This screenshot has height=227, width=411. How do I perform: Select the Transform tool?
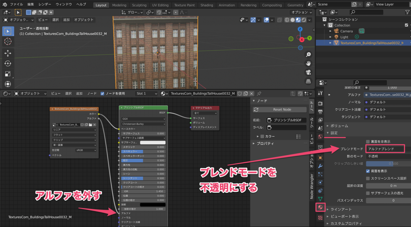pos(8,84)
